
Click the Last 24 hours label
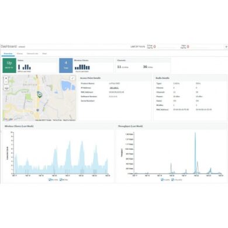tap(137, 47)
